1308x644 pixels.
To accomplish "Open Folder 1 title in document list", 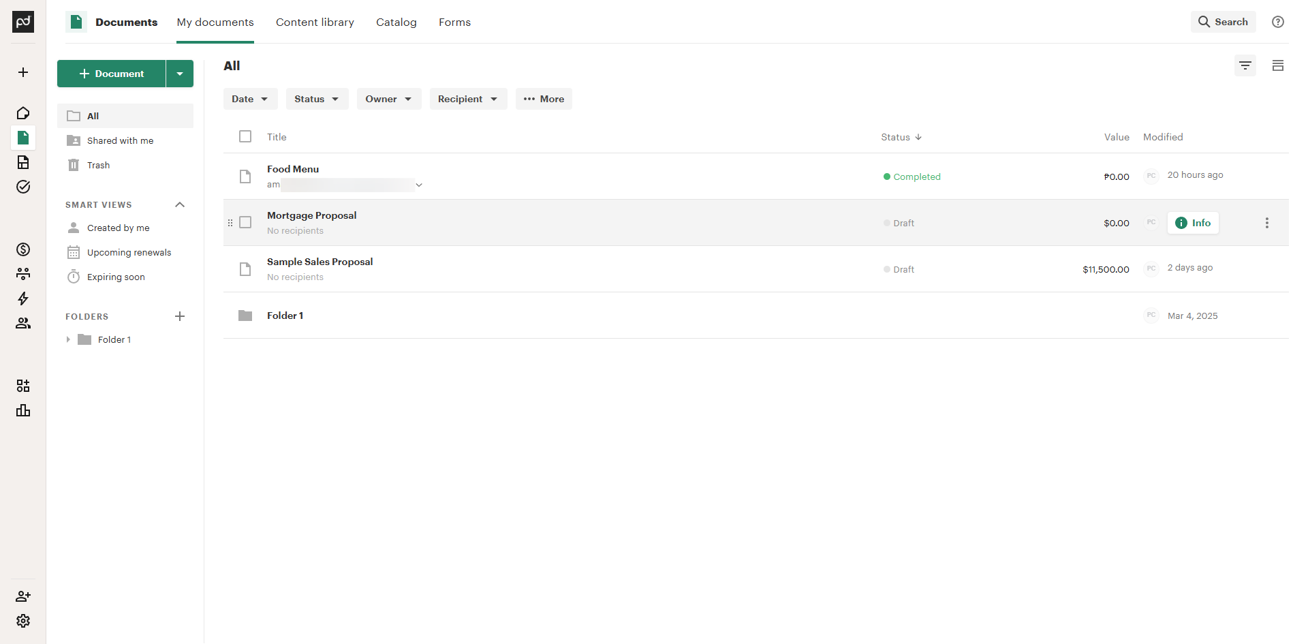I will [x=285, y=316].
